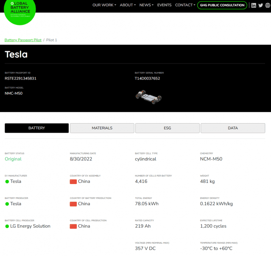Follow the Battery Passport Pilot breadcrumb link

[23, 40]
